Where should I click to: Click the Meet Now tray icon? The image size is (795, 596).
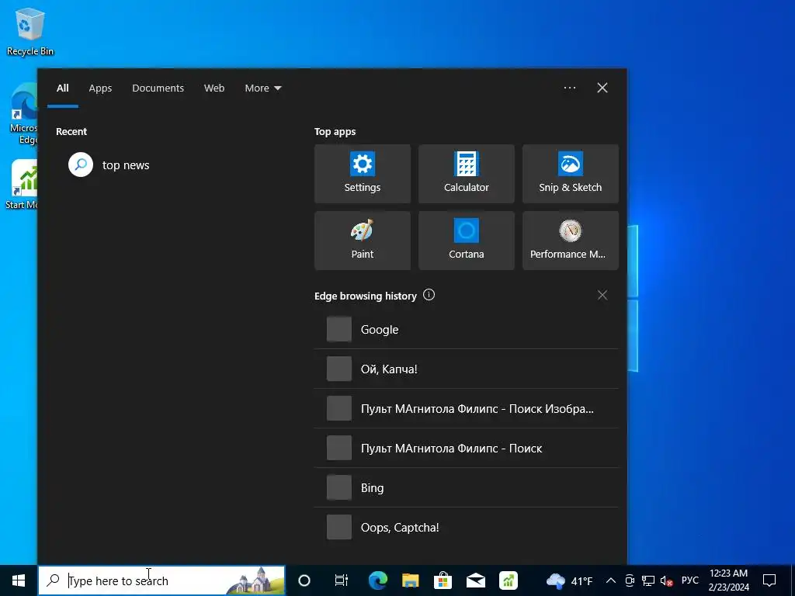coord(630,580)
